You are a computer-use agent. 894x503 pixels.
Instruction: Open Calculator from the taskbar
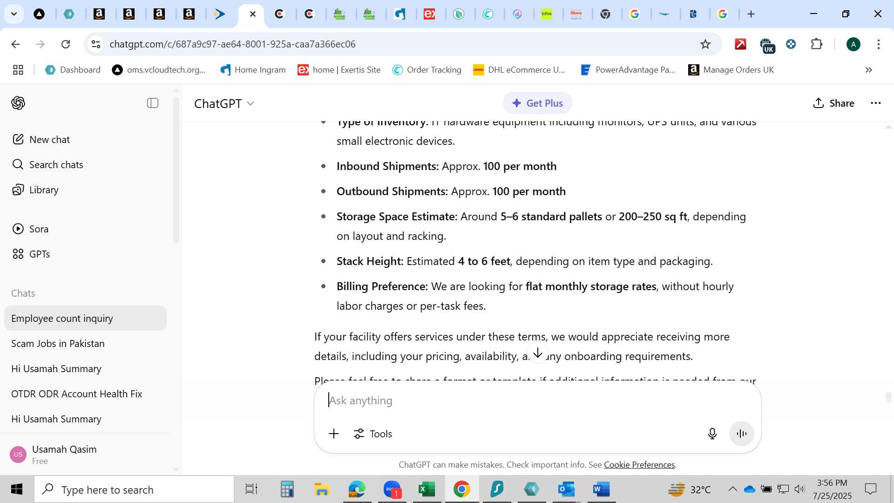(x=287, y=489)
